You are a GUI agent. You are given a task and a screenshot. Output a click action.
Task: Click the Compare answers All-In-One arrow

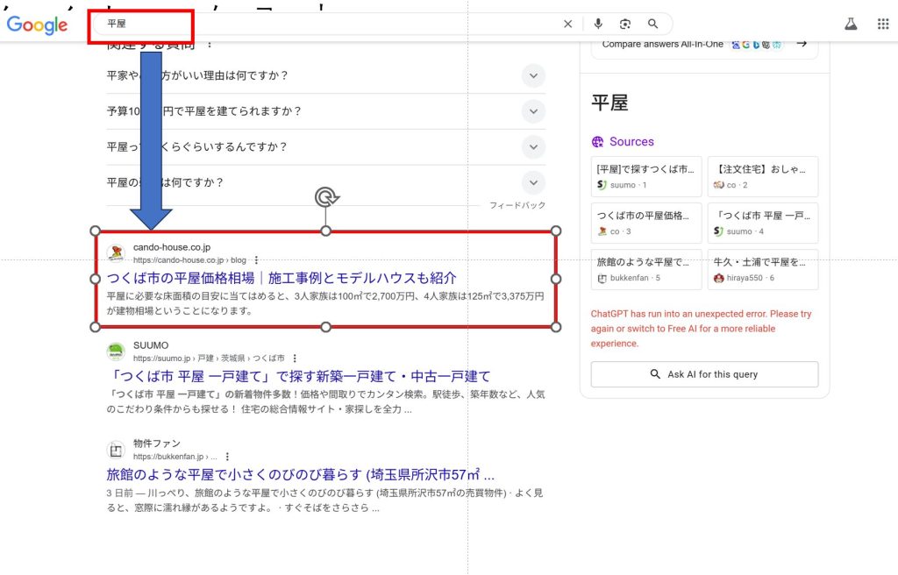[802, 44]
